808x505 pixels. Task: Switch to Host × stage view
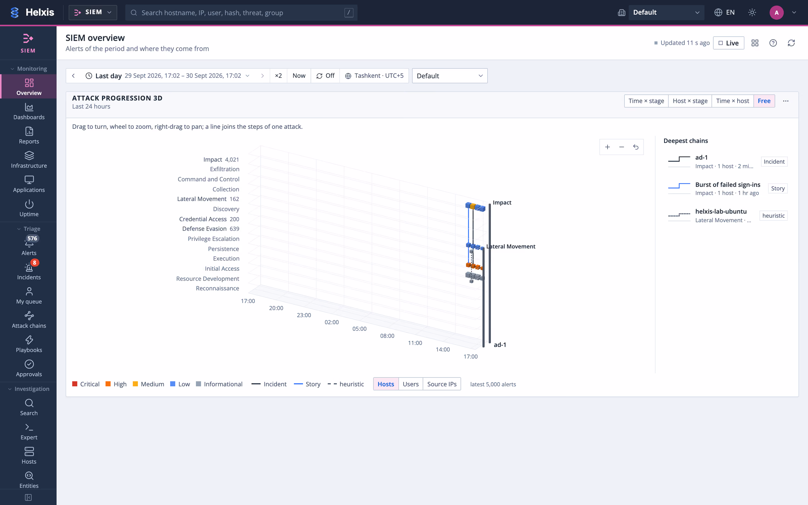pyautogui.click(x=690, y=101)
